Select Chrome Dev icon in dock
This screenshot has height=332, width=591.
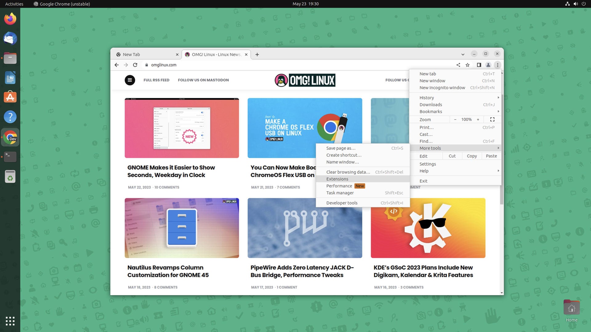point(10,137)
